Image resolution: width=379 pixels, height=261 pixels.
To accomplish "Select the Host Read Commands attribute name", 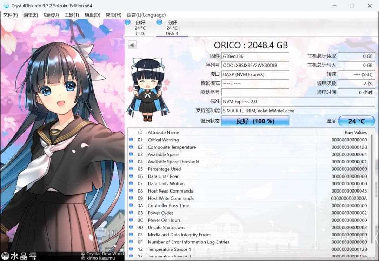I will click(171, 191).
